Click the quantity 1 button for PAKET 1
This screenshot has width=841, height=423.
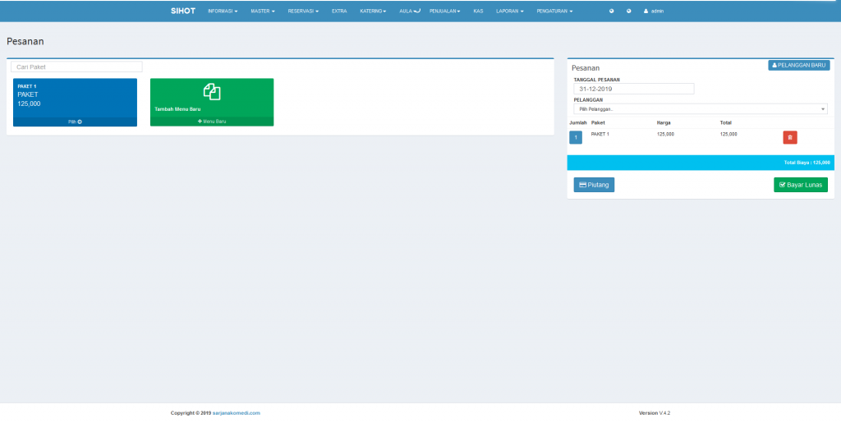click(576, 138)
